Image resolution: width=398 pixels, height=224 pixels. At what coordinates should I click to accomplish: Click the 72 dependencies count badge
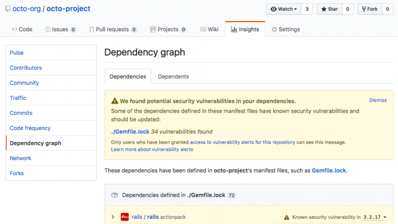[x=231, y=196]
